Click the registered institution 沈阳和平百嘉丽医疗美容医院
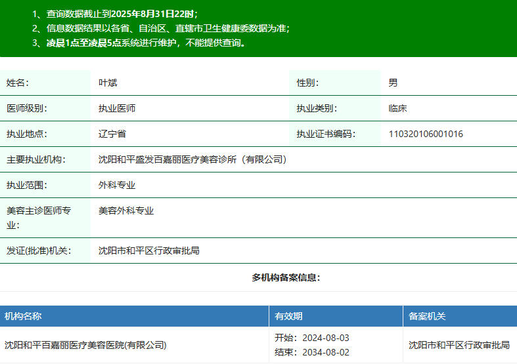 pos(85,345)
